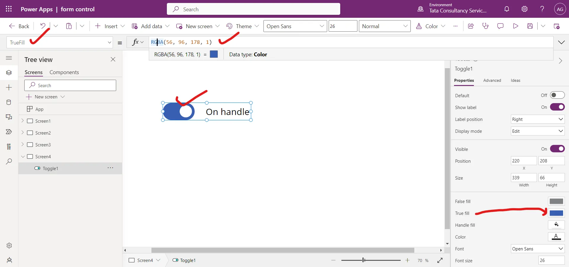Screen dimensions: 569x267
Task: Open Variables tools icon in left rail
Action: (9, 147)
